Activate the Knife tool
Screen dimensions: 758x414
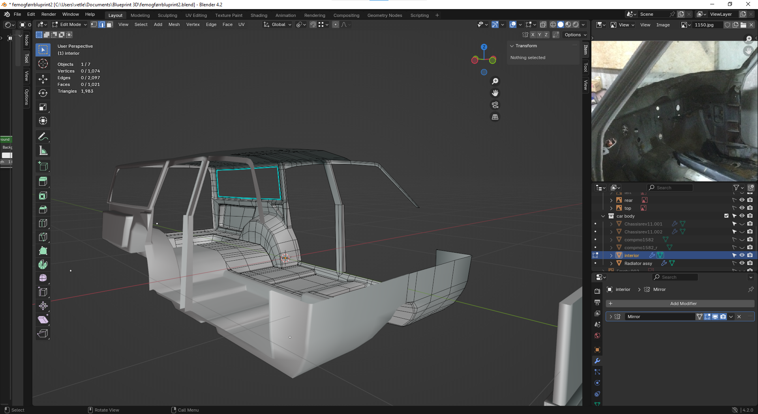point(43,237)
